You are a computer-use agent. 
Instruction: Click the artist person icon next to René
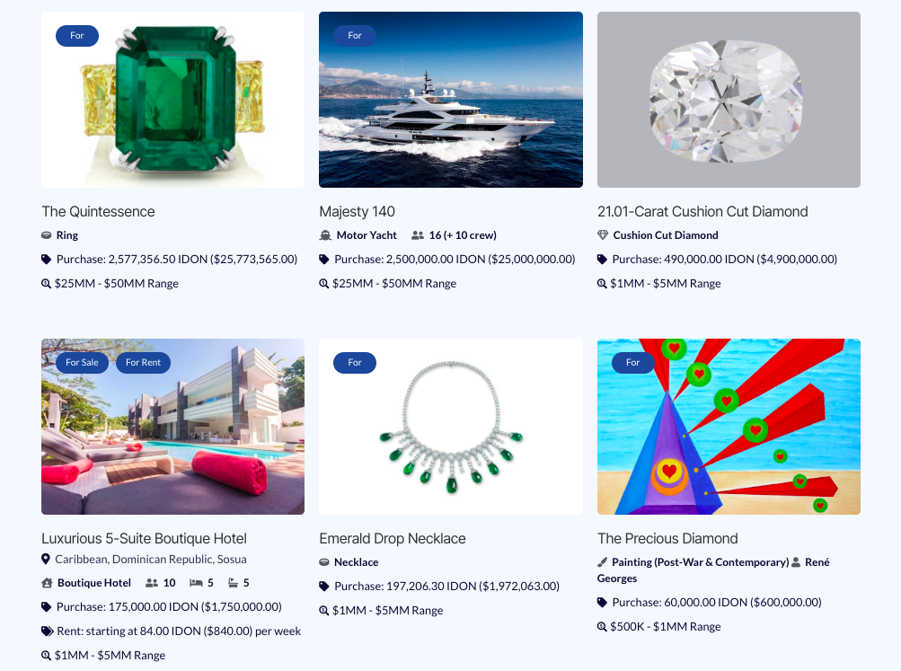click(796, 562)
